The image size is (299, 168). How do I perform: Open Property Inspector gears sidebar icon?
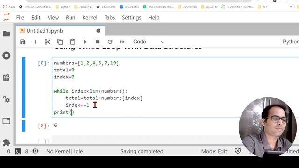(x=7, y=99)
